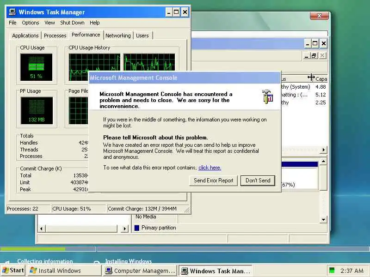The image size is (370, 277).
Task: Click the CPU Usage 51 % gauge
Action: [37, 67]
